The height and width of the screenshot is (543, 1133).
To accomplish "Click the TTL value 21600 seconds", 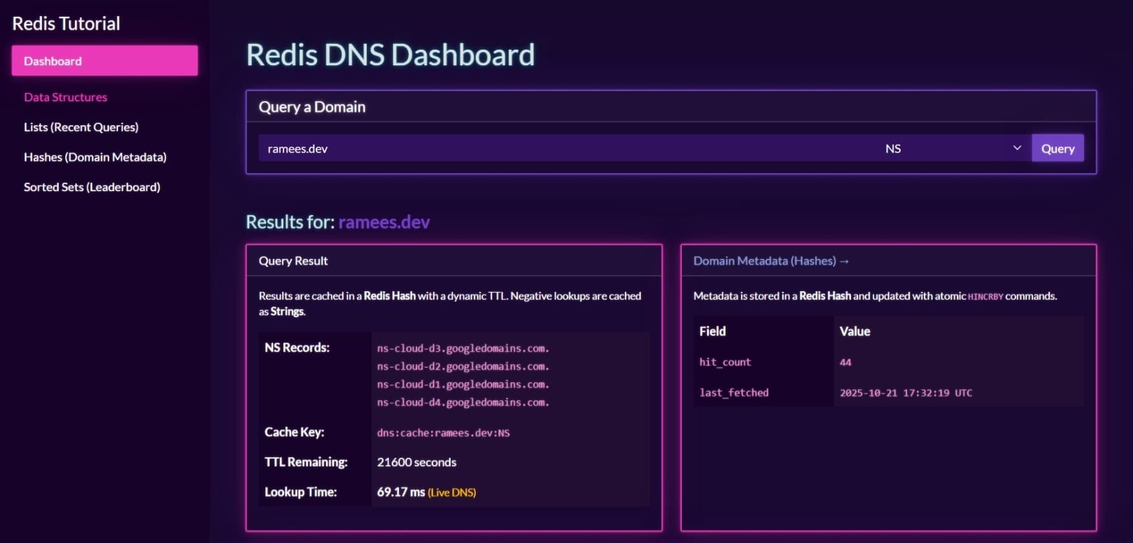I will (x=416, y=462).
